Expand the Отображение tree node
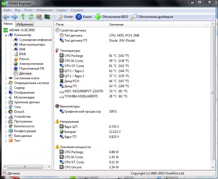The width and height of the screenshot is (218, 179). (6, 93)
